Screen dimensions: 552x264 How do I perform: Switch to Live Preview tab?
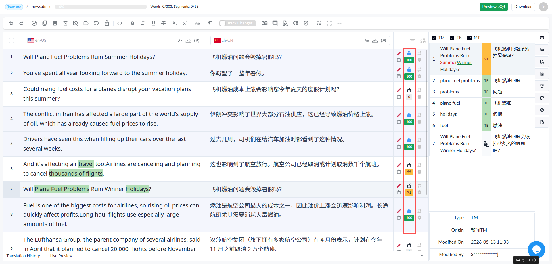[x=61, y=256]
